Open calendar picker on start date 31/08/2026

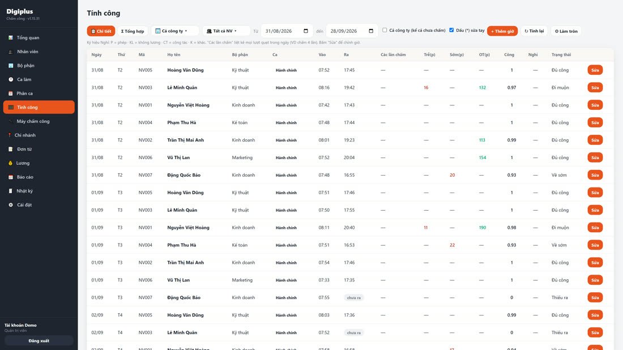click(305, 31)
